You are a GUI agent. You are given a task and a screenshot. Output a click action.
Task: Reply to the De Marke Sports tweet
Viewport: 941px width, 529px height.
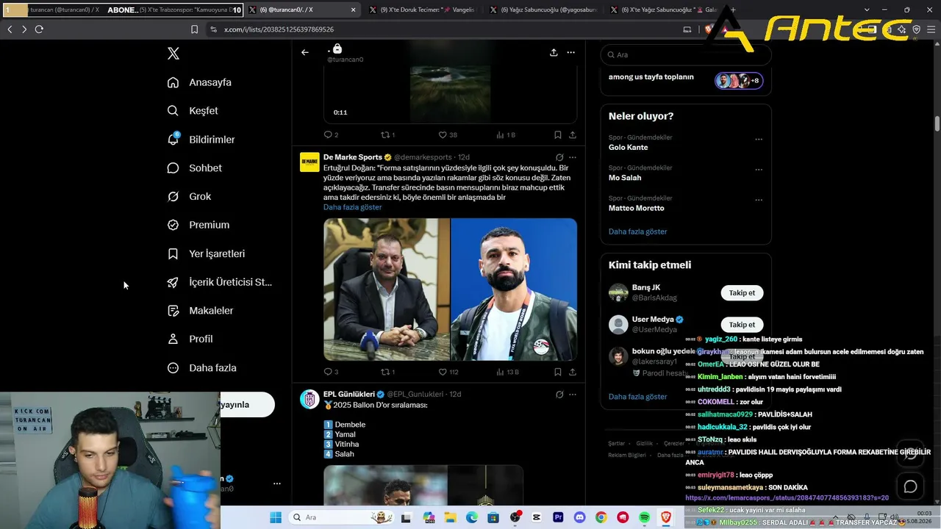coord(331,373)
